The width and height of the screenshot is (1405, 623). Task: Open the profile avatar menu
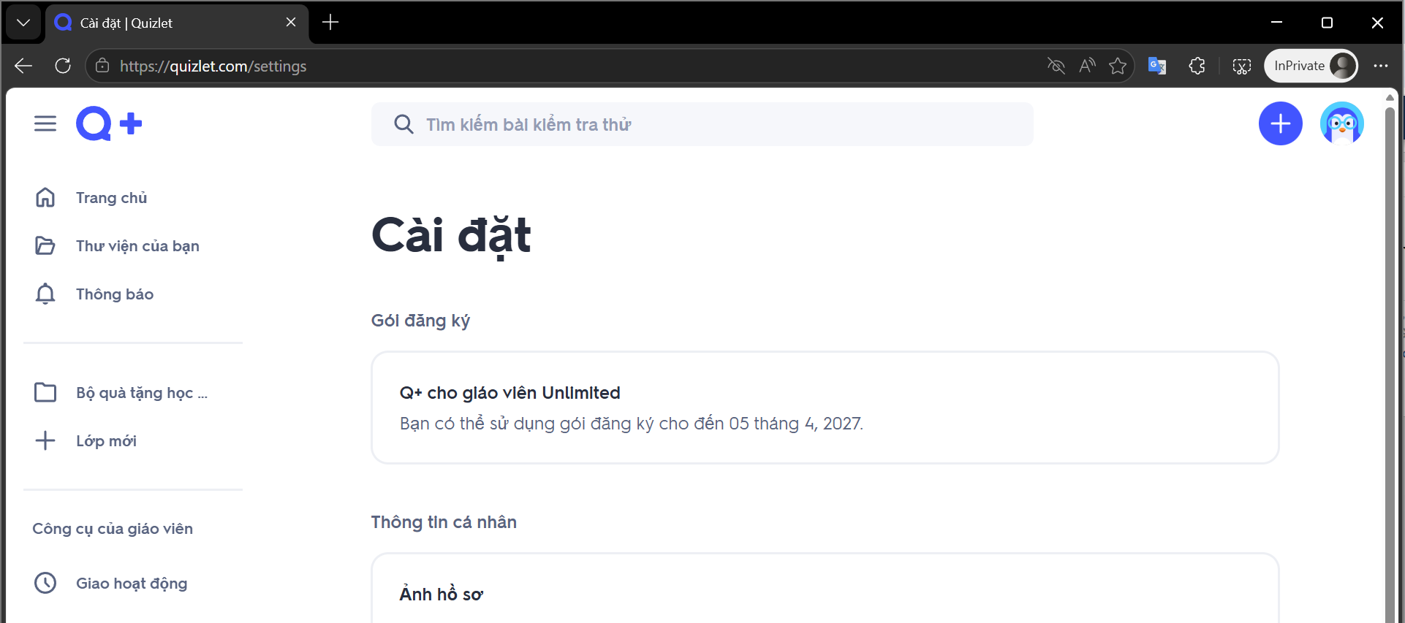point(1341,123)
